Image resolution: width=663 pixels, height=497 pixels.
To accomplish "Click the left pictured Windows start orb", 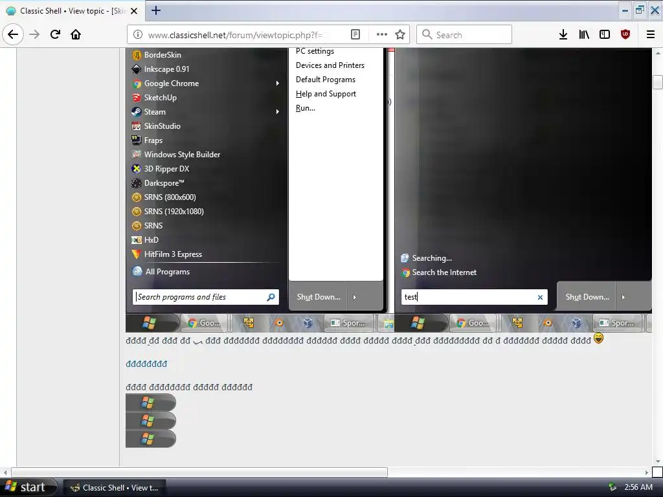I will (x=149, y=324).
